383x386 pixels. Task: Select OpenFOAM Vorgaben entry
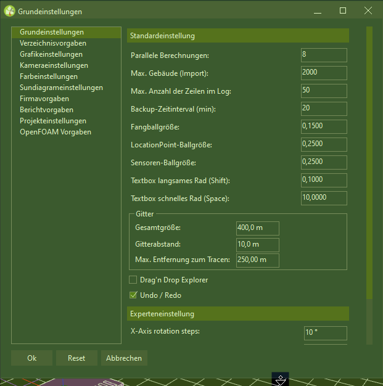point(66,132)
